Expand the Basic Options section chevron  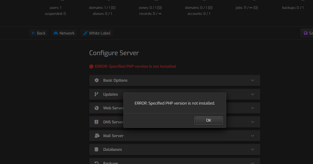pyautogui.click(x=252, y=80)
